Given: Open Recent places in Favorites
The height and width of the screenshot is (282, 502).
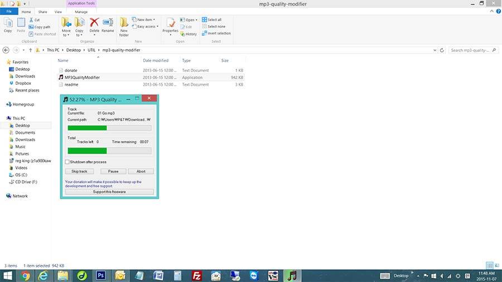Looking at the screenshot, I should 27,90.
